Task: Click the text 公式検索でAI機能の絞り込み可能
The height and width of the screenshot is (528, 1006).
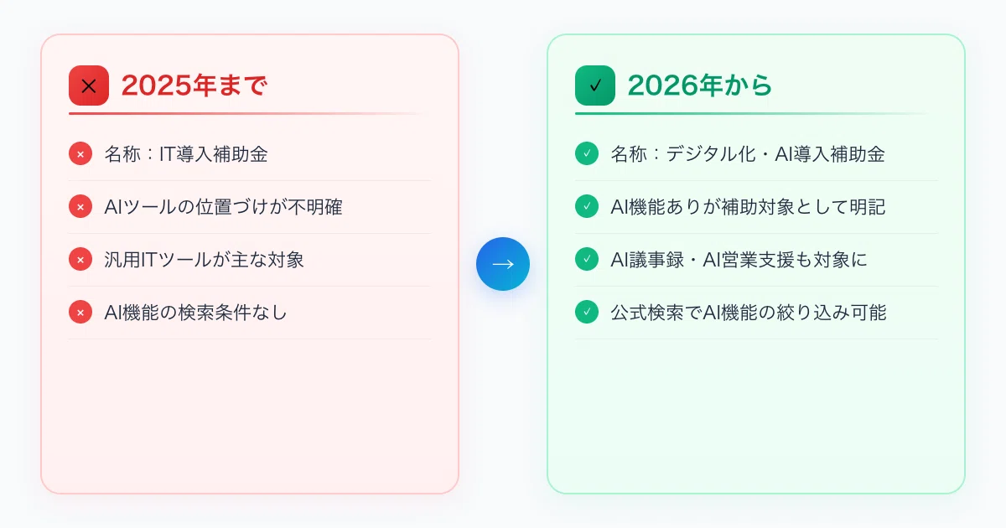Action: pyautogui.click(x=749, y=313)
